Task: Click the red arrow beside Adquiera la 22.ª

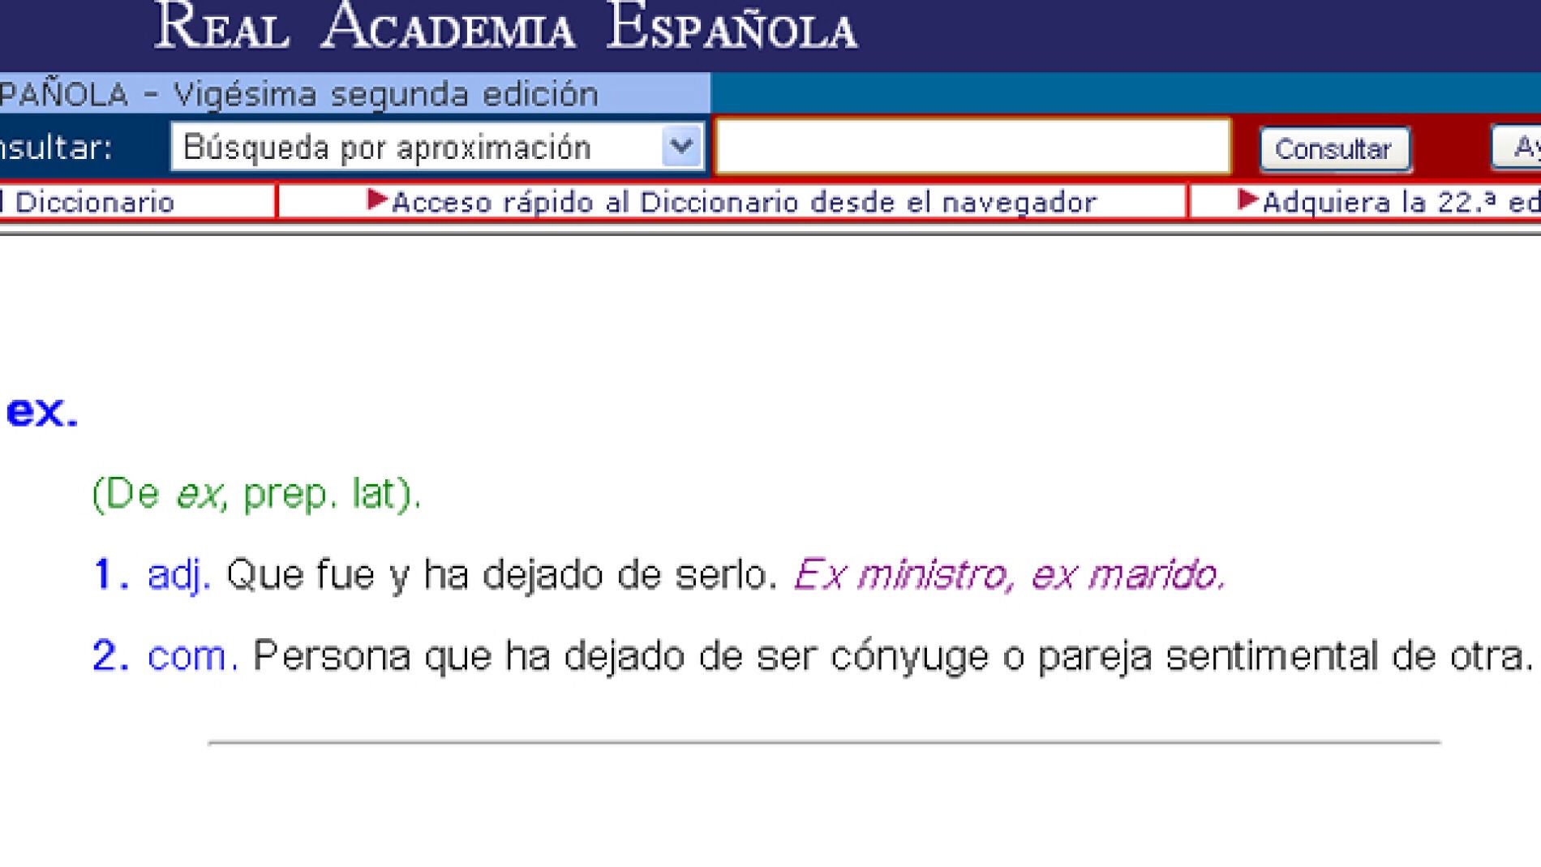Action: pyautogui.click(x=1248, y=203)
